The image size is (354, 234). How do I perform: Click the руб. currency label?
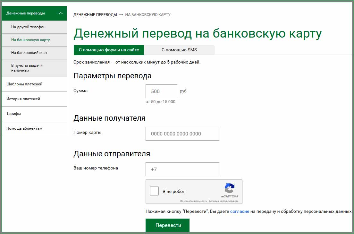point(183,91)
